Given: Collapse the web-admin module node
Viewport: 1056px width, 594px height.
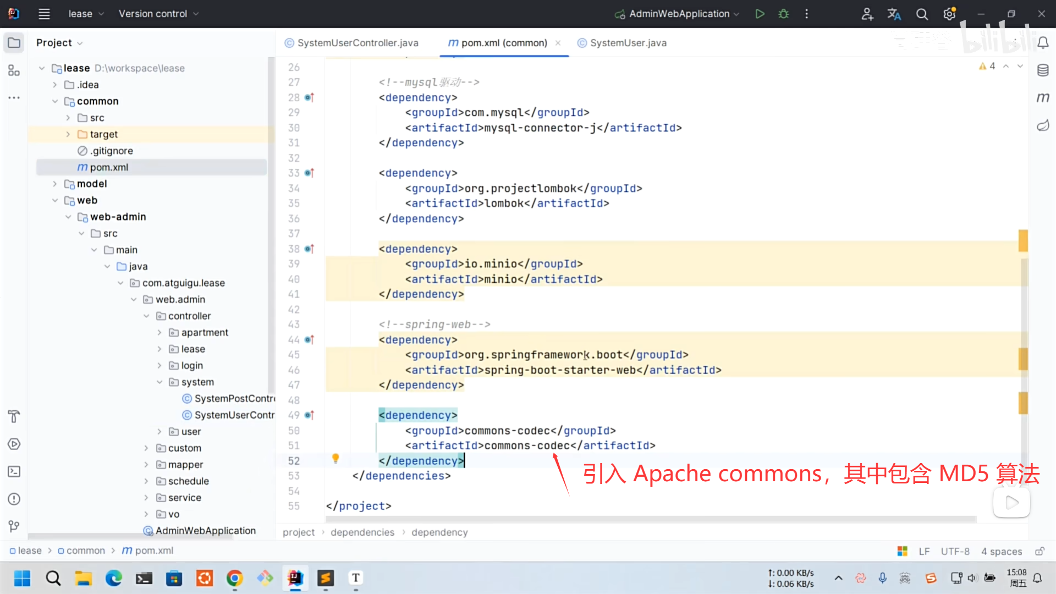Looking at the screenshot, I should point(68,217).
